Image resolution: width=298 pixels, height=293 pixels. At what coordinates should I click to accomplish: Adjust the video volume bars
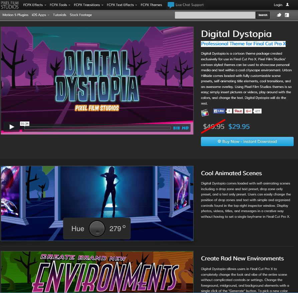pos(177,128)
